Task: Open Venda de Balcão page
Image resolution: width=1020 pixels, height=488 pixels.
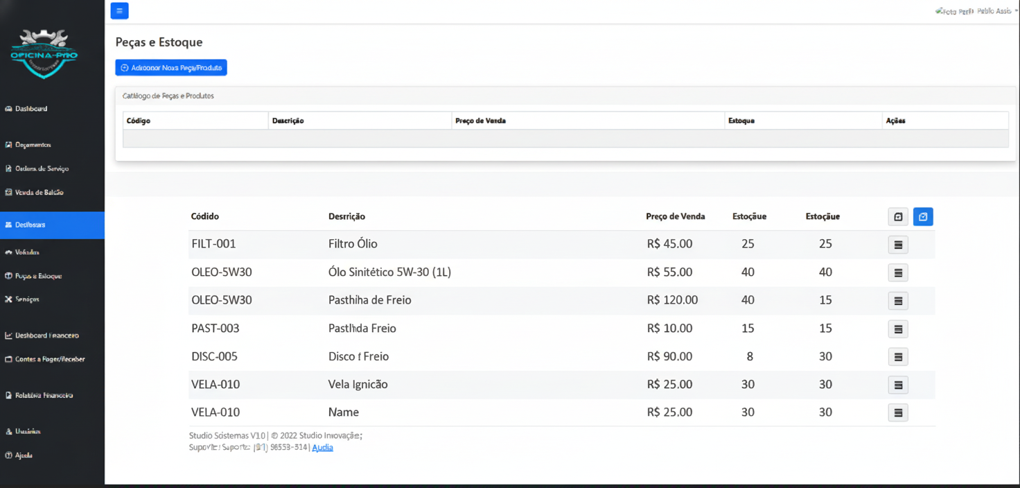Action: [34, 192]
